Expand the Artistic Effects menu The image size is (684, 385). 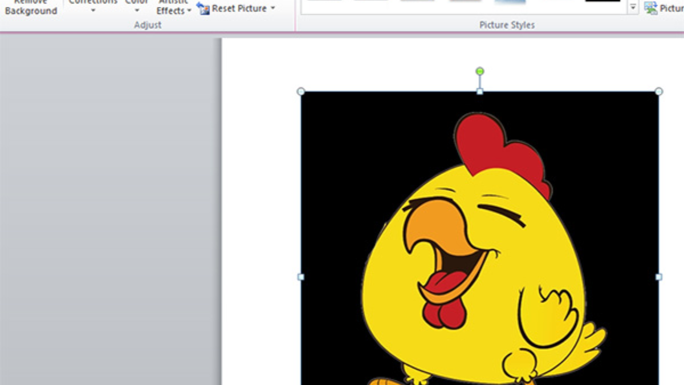173,8
